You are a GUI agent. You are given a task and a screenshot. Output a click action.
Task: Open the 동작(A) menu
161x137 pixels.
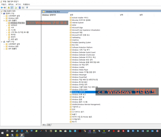pyautogui.click(x=11, y=4)
